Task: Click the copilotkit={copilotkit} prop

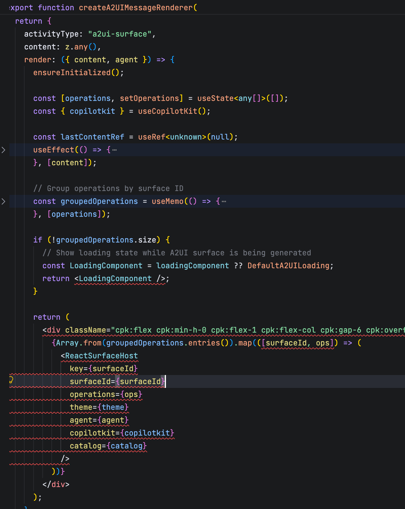Action: pyautogui.click(x=122, y=433)
